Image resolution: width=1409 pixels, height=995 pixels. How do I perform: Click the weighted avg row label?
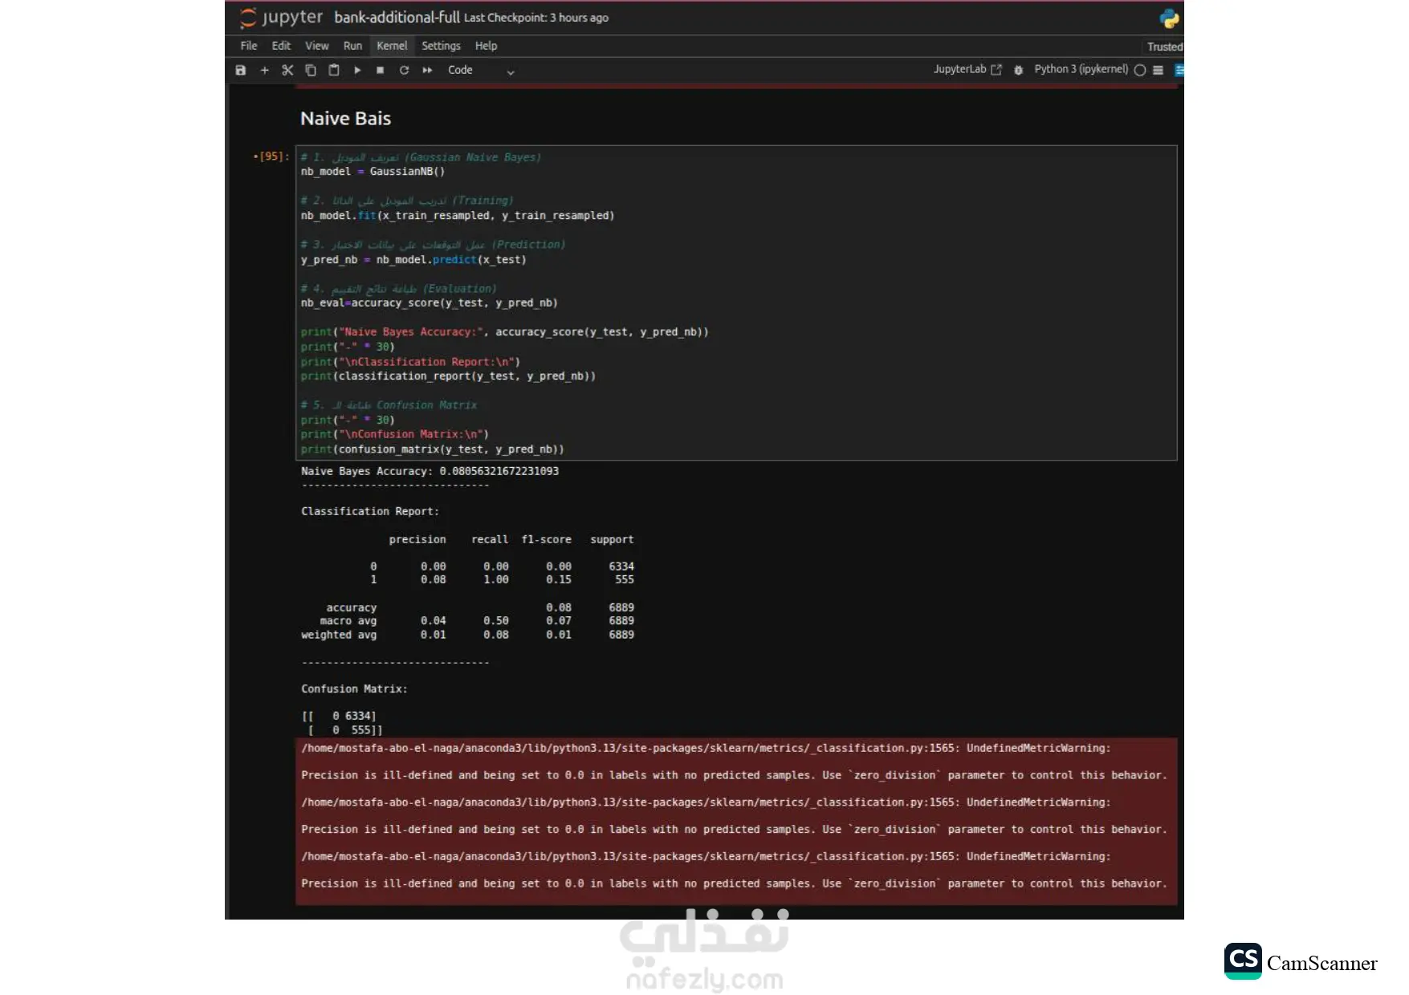[339, 636]
